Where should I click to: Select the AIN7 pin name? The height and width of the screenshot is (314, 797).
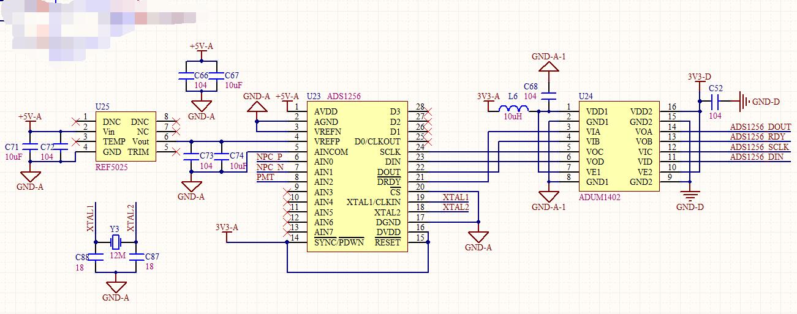(x=323, y=233)
